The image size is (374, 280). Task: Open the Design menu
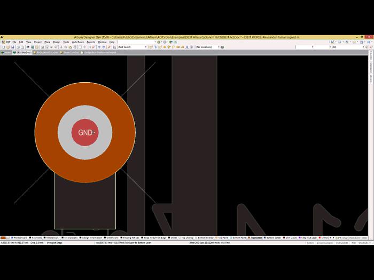[57, 42]
